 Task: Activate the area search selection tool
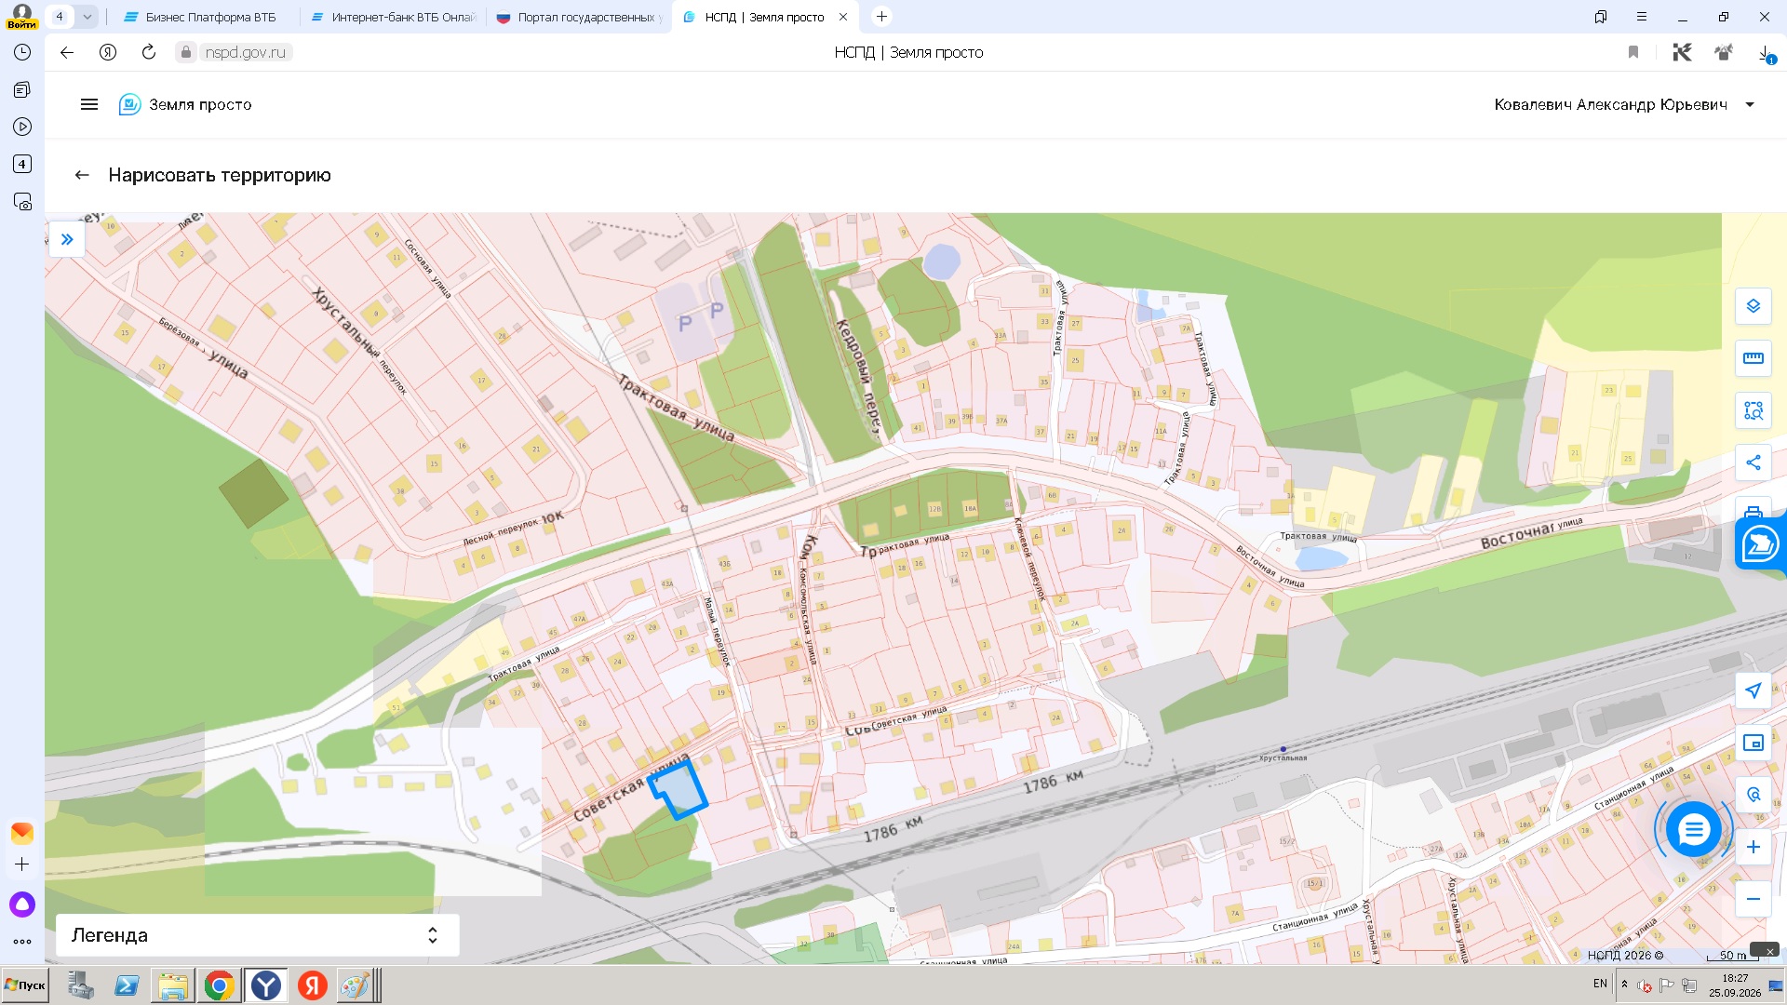(x=1753, y=410)
